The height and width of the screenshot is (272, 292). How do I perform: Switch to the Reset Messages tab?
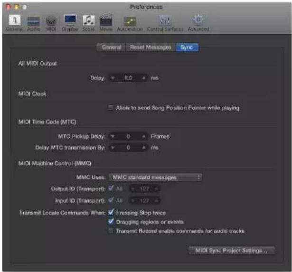(x=151, y=47)
